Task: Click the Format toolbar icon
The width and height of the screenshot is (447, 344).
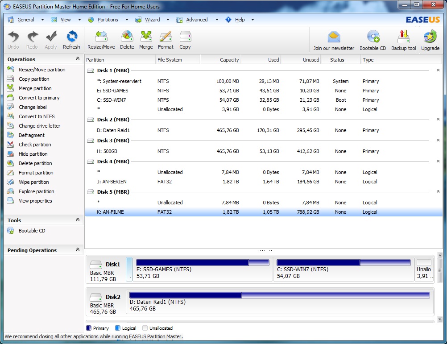Action: 166,40
